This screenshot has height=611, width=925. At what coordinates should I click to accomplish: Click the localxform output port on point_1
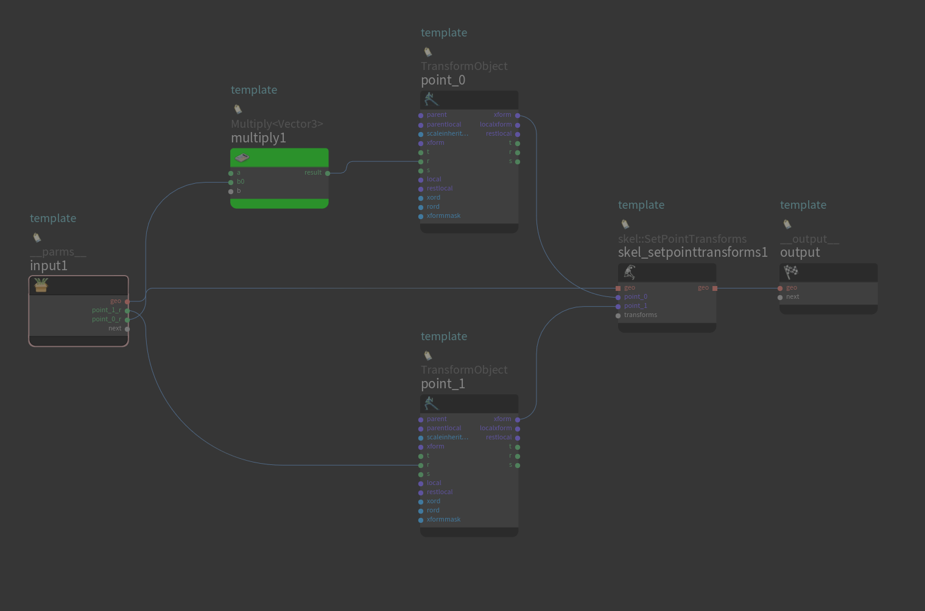[518, 428]
